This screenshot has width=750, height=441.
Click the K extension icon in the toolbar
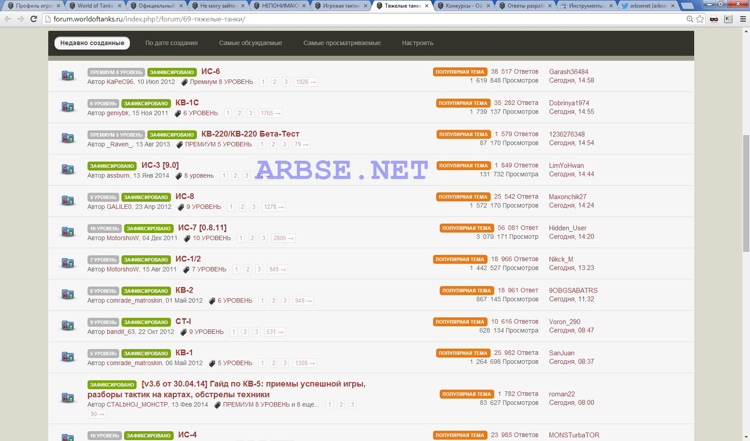click(x=728, y=19)
